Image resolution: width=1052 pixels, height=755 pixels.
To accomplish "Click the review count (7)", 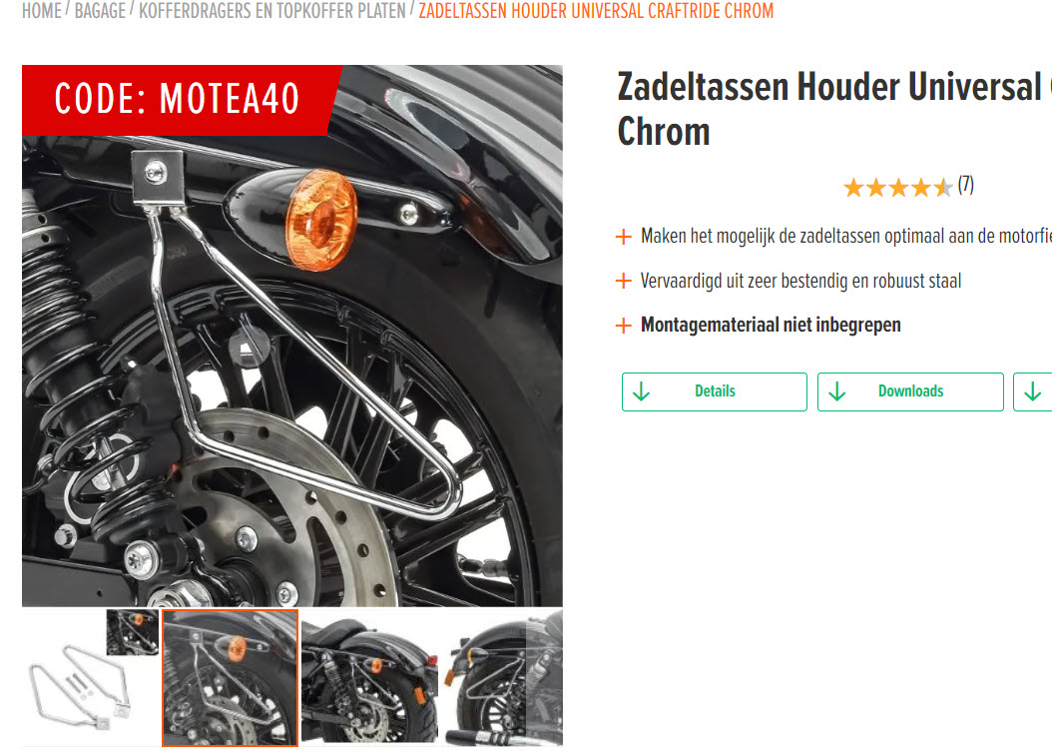I will point(965,185).
